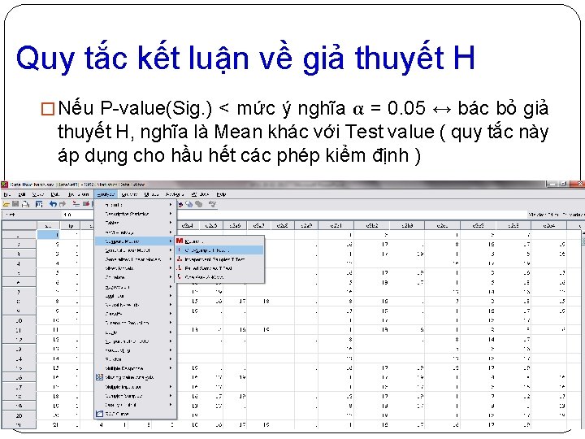The image size is (585, 439).
Task: Expand the Tables submenu arrow
Action: (171, 223)
